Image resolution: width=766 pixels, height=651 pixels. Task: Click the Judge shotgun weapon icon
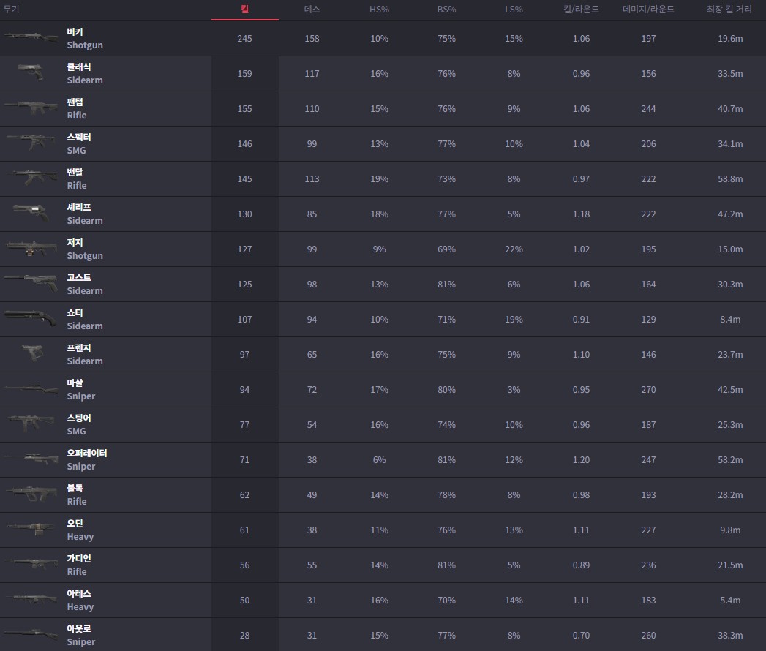pyautogui.click(x=31, y=249)
